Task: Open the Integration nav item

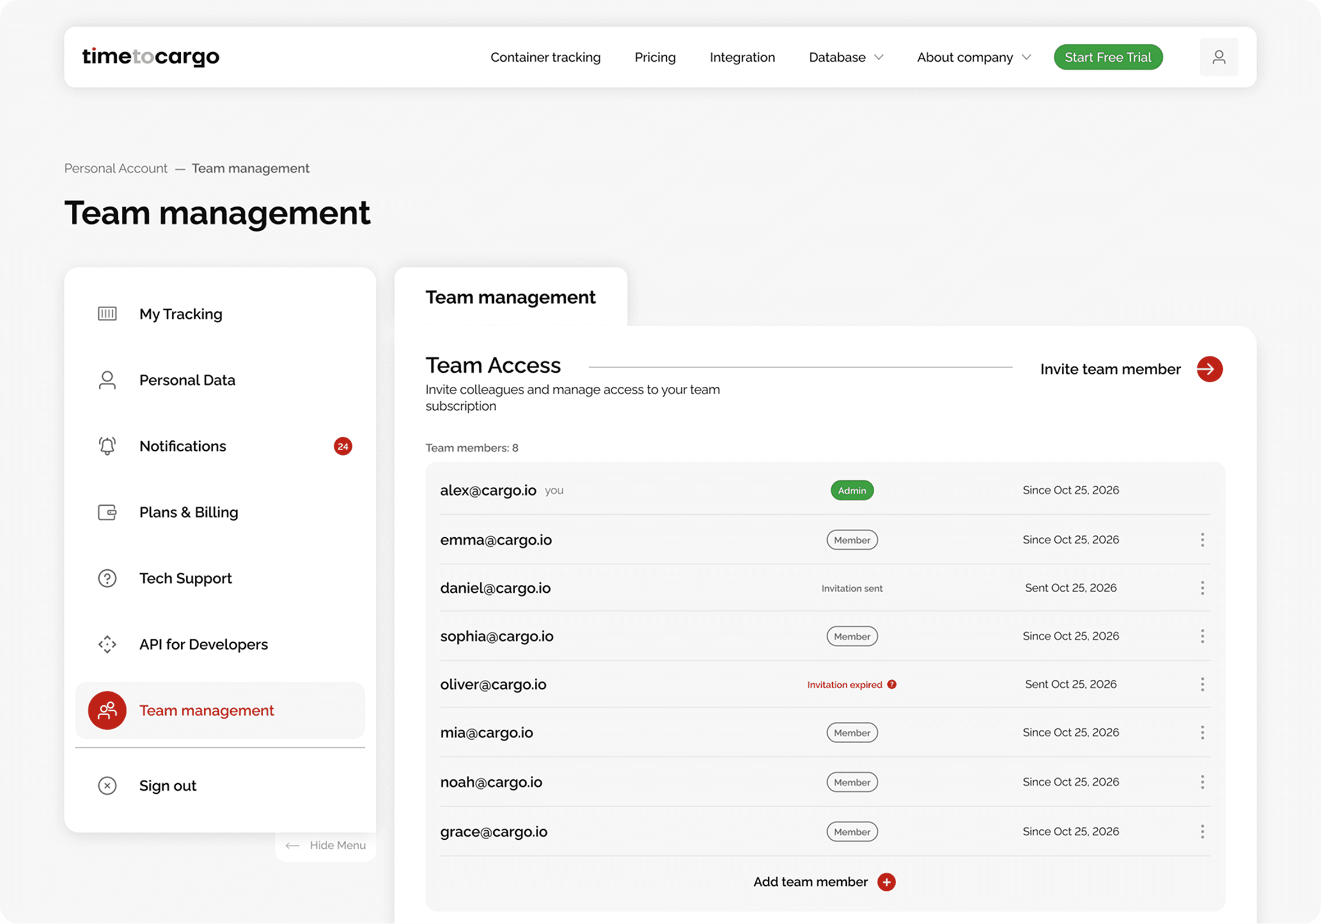Action: click(x=742, y=58)
